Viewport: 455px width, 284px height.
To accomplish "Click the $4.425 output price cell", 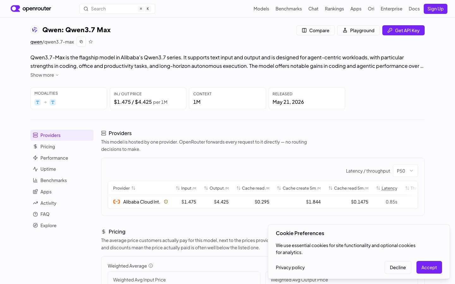I will [221, 202].
